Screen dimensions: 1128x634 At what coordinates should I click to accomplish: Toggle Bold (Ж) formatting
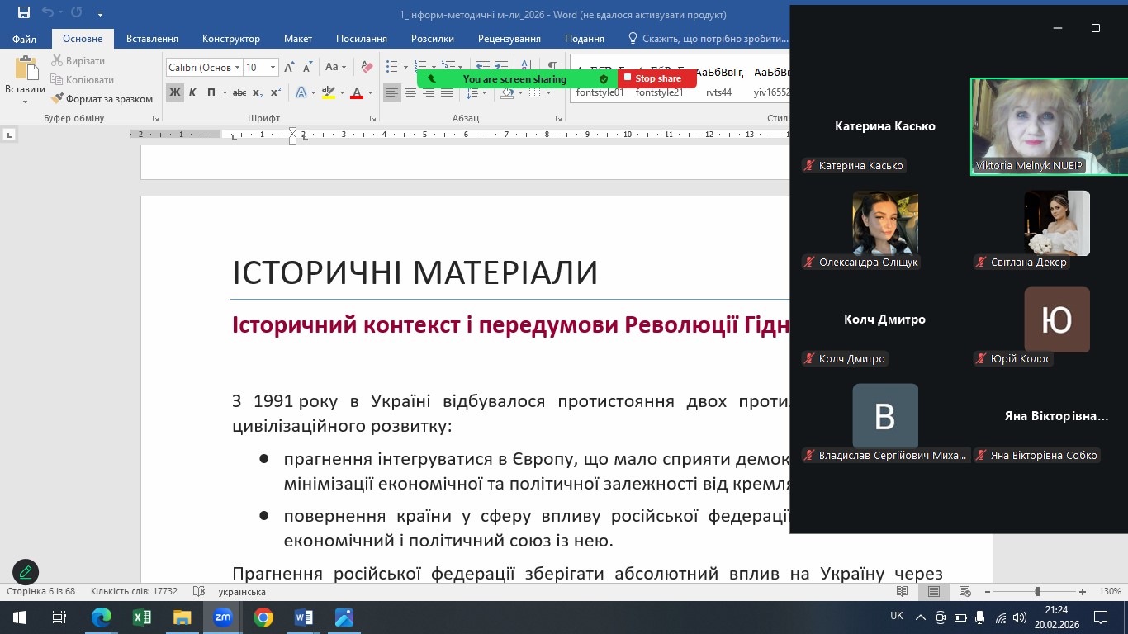[x=174, y=92]
